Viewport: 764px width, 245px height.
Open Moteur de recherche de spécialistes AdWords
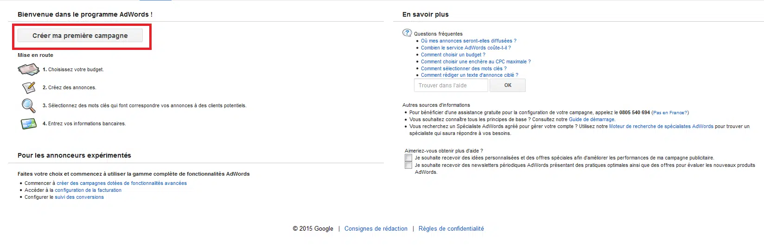pos(661,126)
